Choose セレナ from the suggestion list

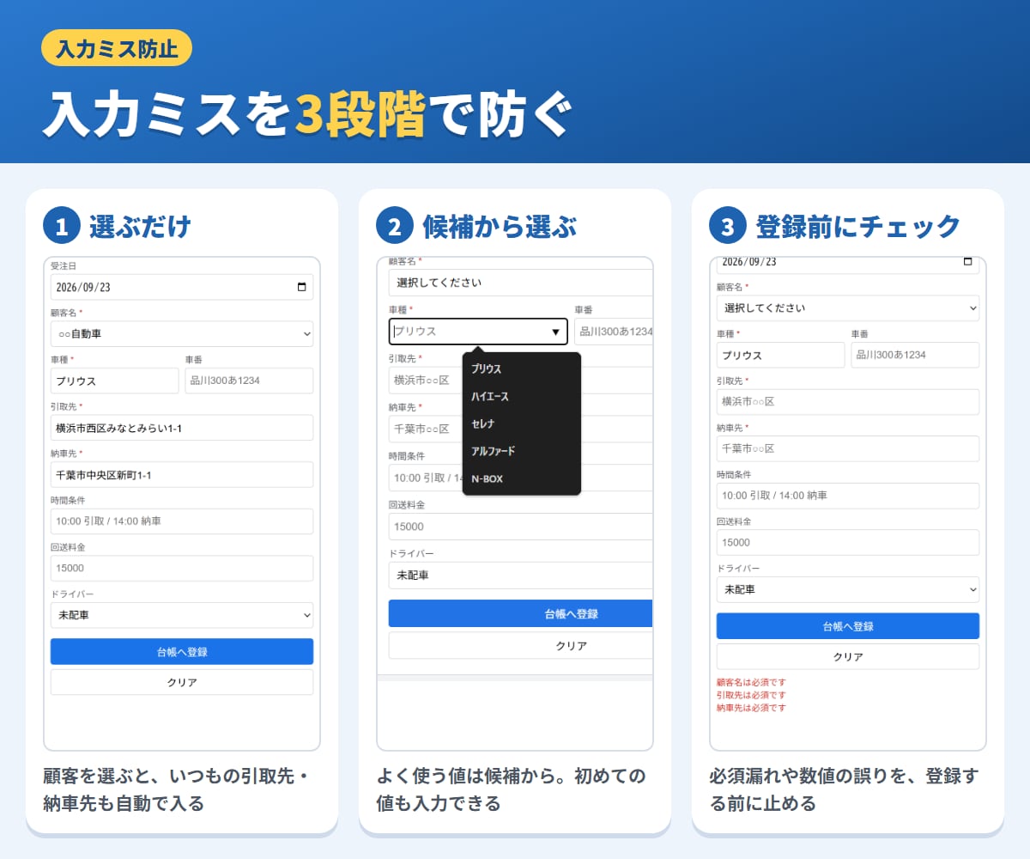[x=522, y=423]
